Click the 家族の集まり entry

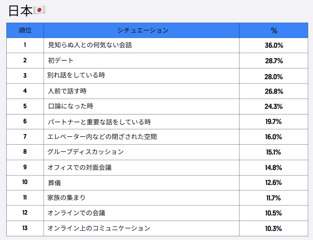pyautogui.click(x=66, y=198)
